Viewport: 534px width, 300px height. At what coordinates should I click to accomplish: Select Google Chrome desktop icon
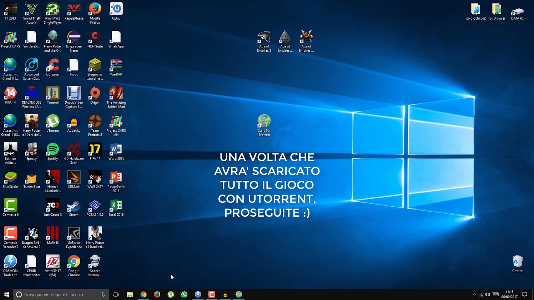coord(74,266)
